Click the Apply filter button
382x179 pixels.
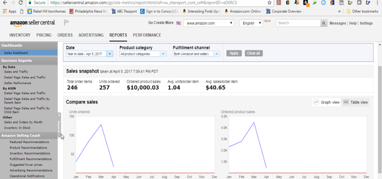[x=234, y=53]
